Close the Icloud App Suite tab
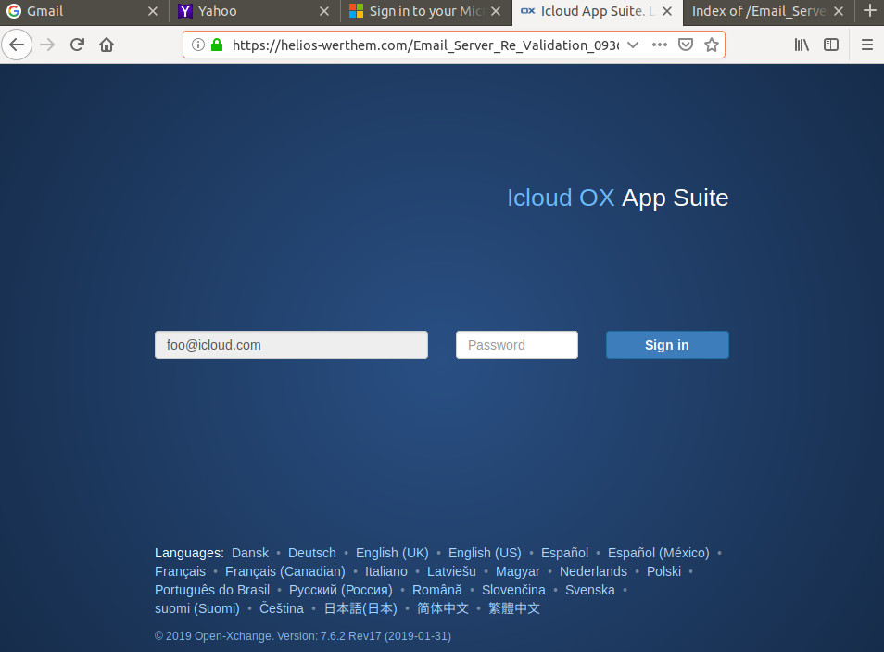Image resolution: width=884 pixels, height=652 pixels. pyautogui.click(x=667, y=11)
